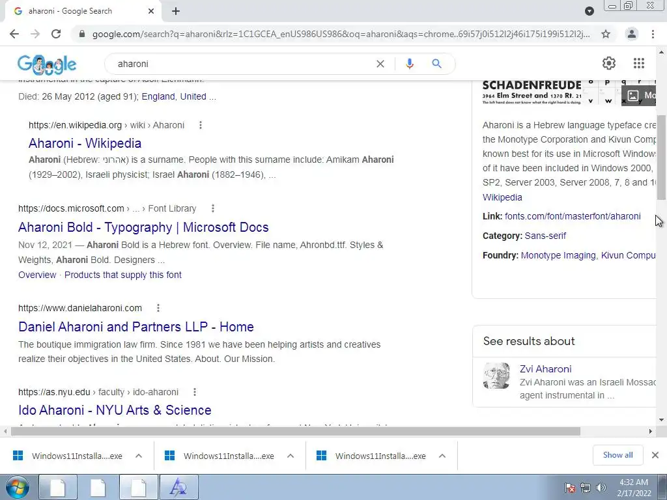
Task: Follow the 'Overview' sitelink
Action: pyautogui.click(x=37, y=275)
